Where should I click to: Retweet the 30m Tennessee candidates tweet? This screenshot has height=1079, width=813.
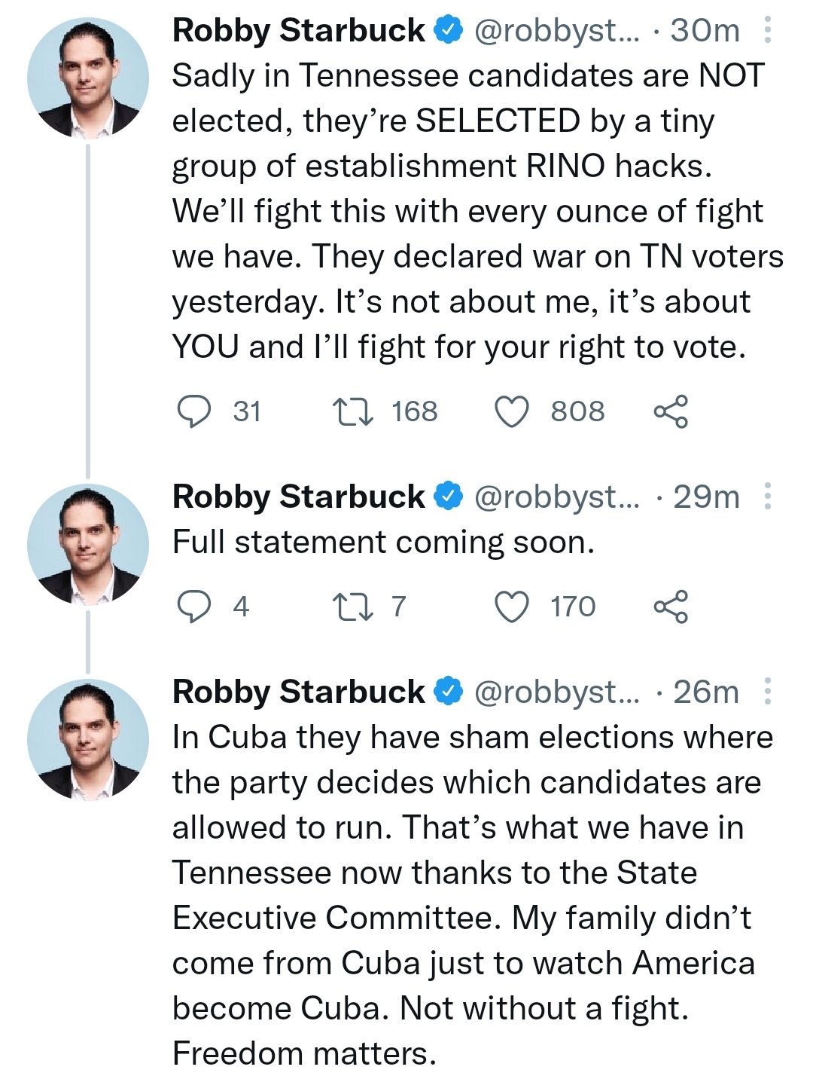353,411
